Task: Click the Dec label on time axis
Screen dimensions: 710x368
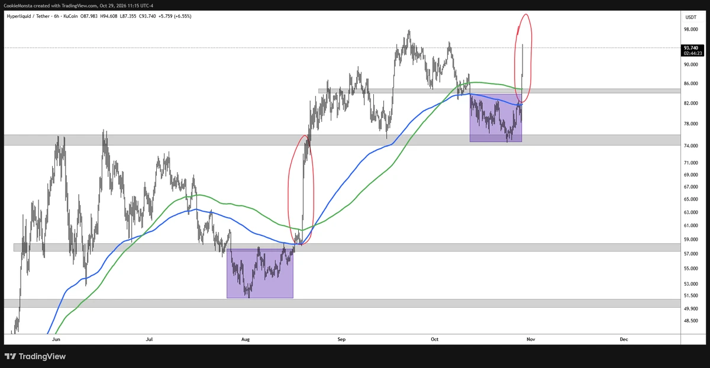Action: pyautogui.click(x=624, y=340)
